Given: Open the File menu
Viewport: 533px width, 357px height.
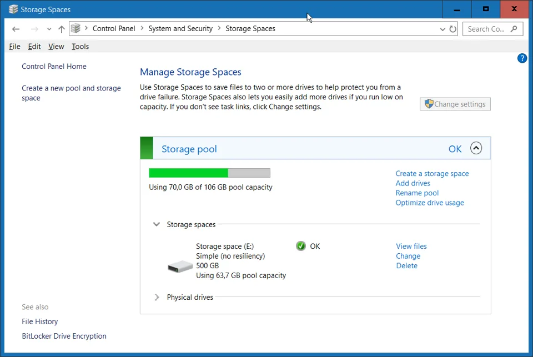Looking at the screenshot, I should coord(14,47).
